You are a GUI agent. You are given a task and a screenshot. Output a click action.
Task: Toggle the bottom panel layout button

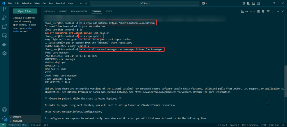coord(253,3)
